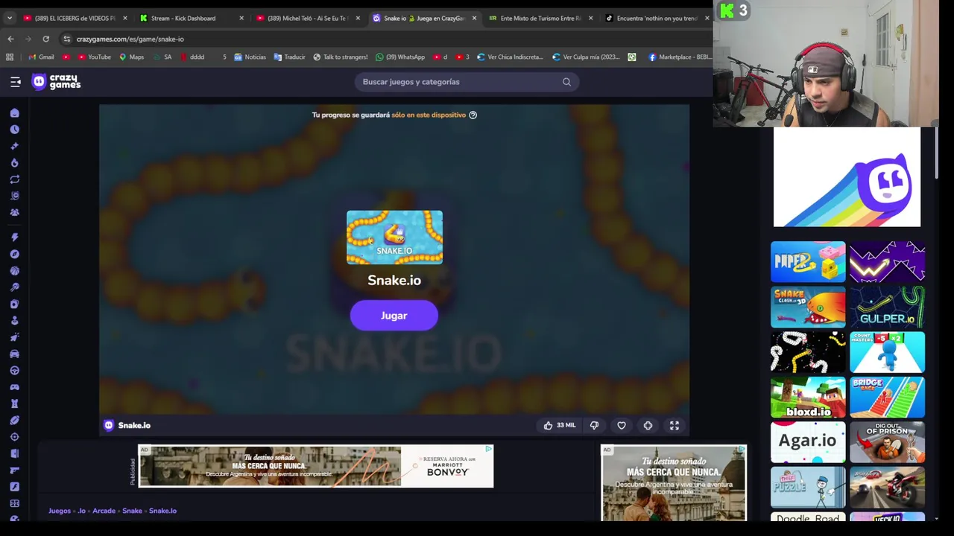Open the Adventure compass category icon

point(14,254)
